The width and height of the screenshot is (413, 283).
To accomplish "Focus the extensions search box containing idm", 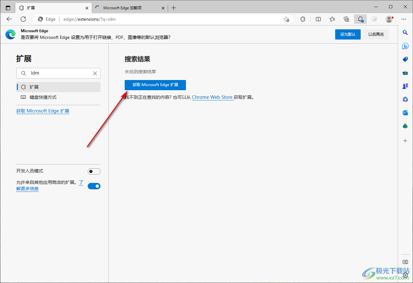I will [58, 73].
